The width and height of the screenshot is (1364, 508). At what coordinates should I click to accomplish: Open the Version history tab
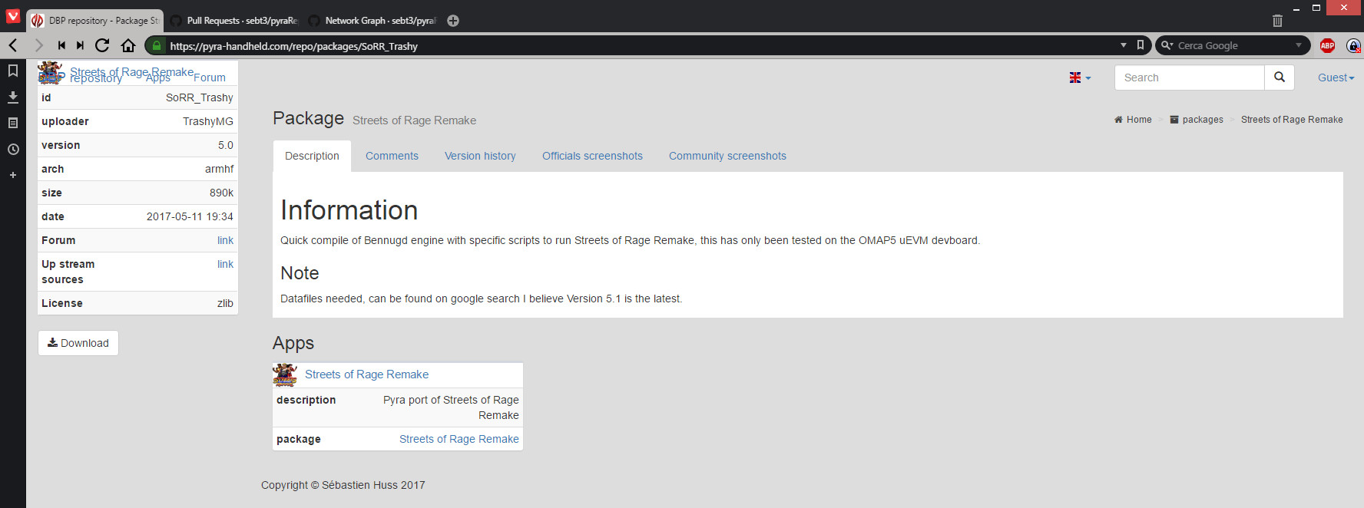[480, 156]
